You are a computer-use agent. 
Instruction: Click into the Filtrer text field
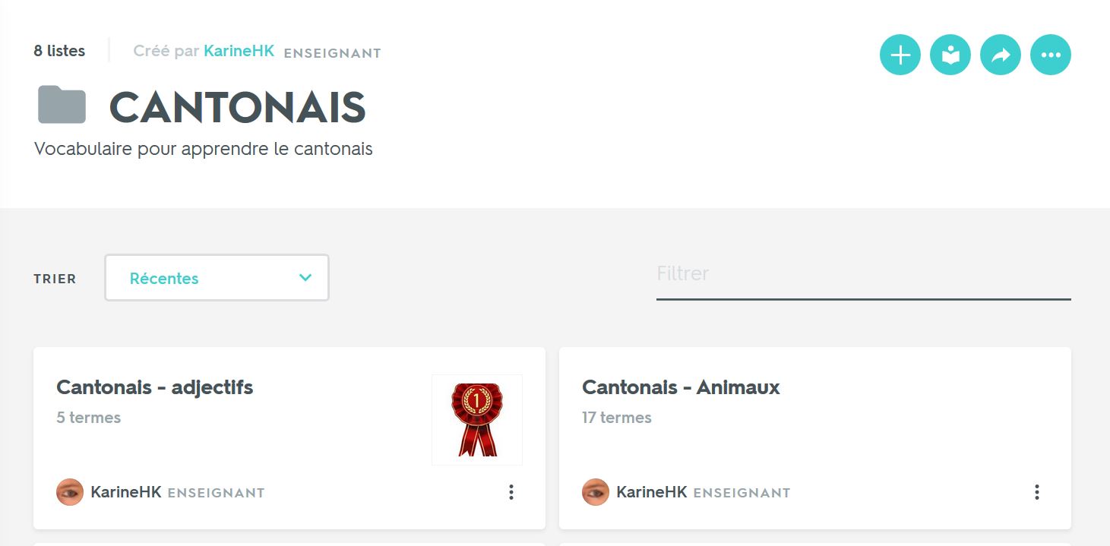pos(863,274)
